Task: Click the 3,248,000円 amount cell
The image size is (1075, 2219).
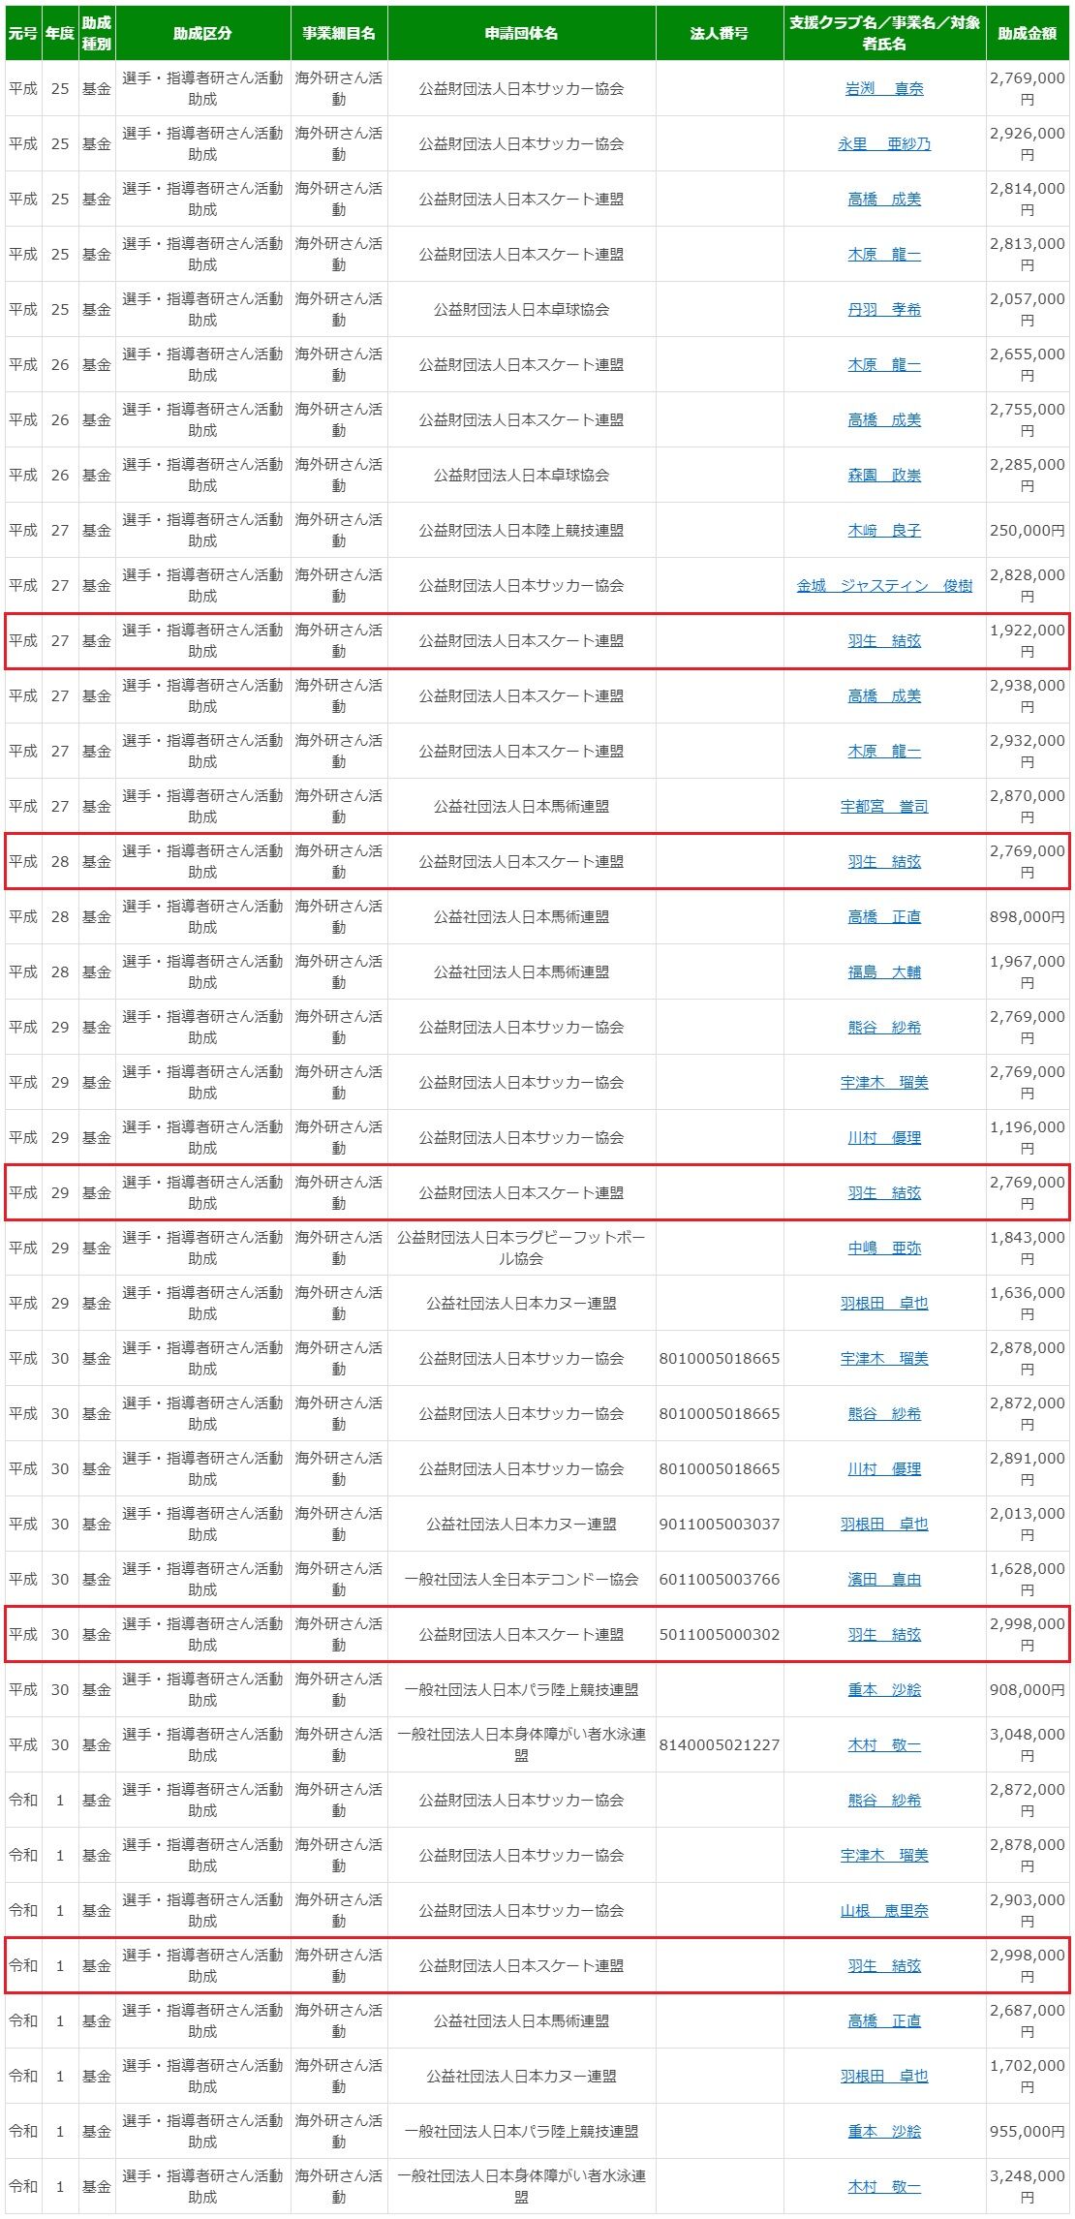Action: pyautogui.click(x=1028, y=2186)
